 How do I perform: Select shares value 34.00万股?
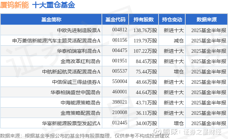[x=146, y=123]
